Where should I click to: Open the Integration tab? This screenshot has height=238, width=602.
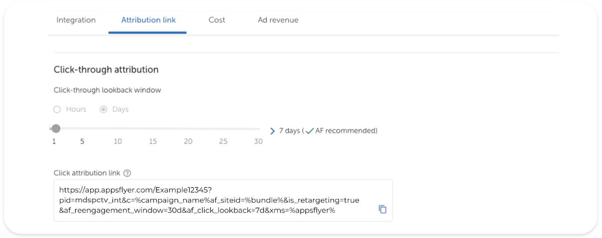click(76, 20)
